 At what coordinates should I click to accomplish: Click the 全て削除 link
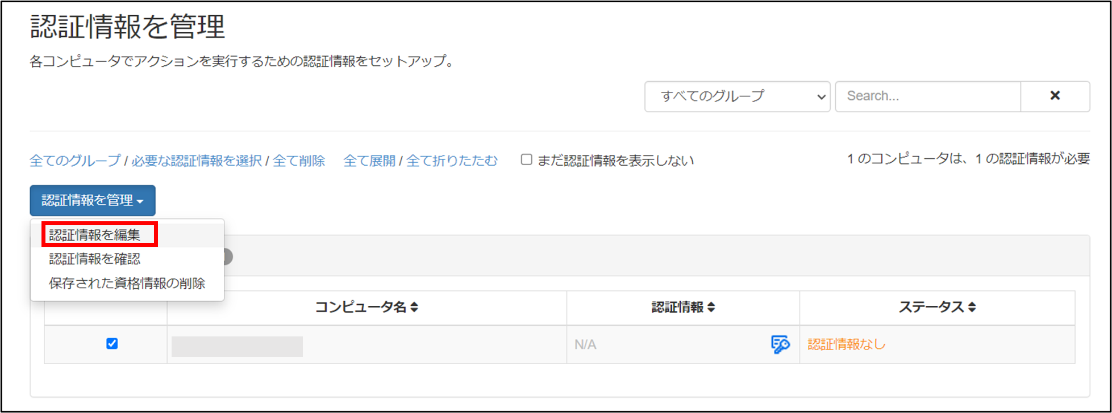click(299, 161)
